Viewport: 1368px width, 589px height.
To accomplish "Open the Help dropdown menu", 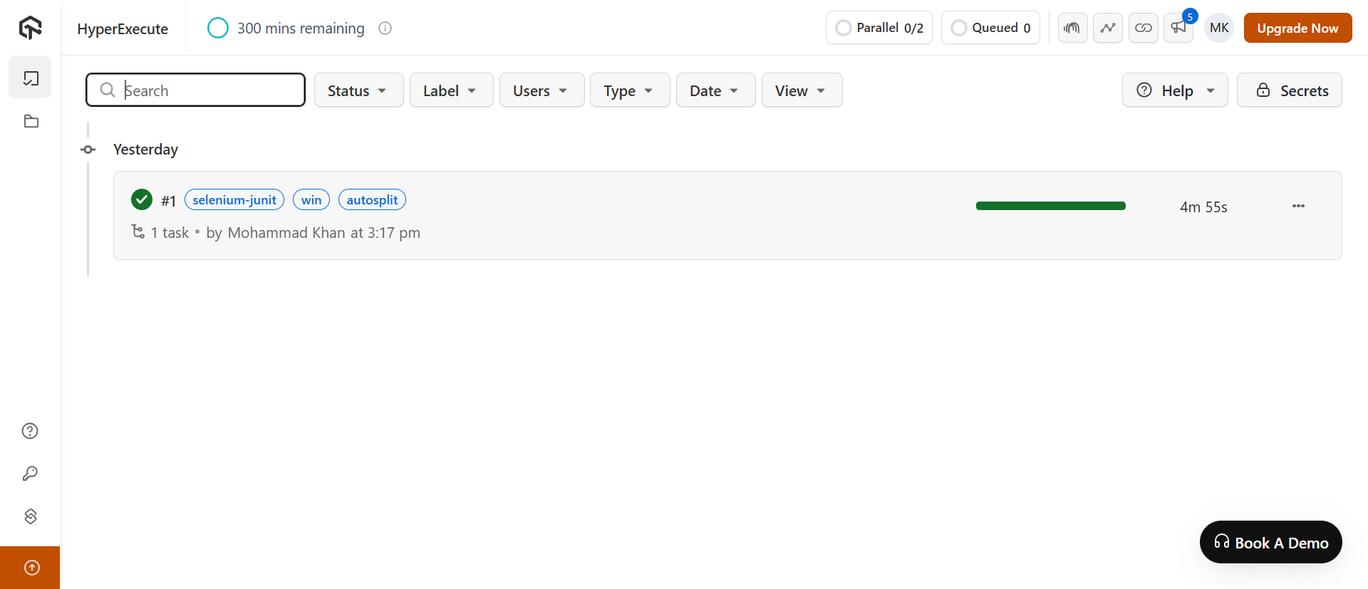I will pyautogui.click(x=1175, y=90).
